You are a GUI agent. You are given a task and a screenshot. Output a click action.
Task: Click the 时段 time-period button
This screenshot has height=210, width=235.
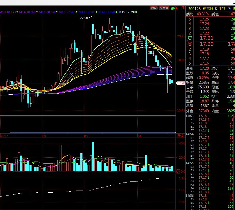click(x=154, y=8)
